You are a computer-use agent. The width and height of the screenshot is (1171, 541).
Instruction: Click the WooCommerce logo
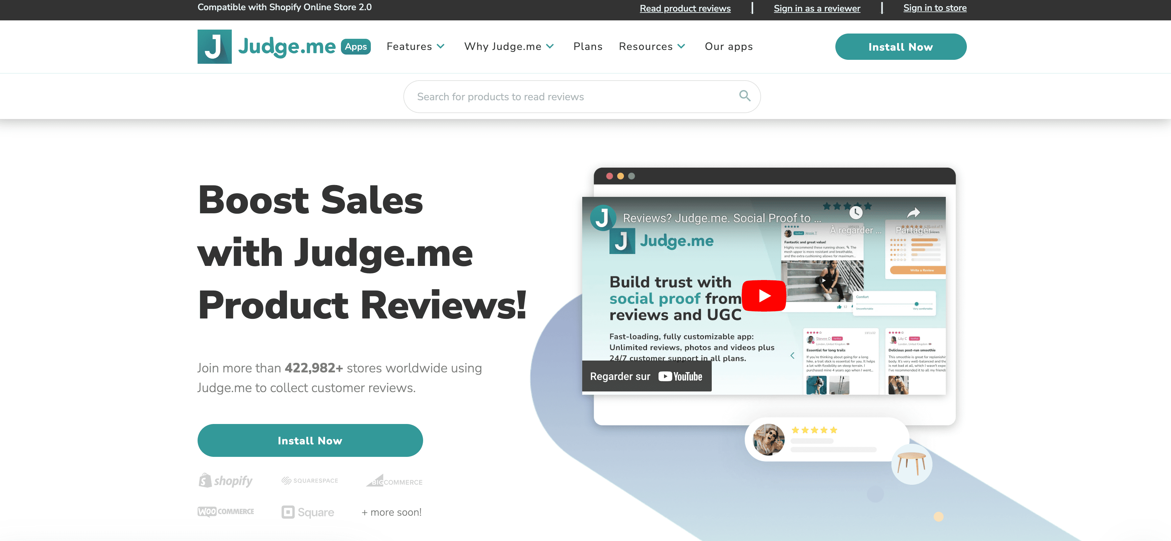pos(226,511)
